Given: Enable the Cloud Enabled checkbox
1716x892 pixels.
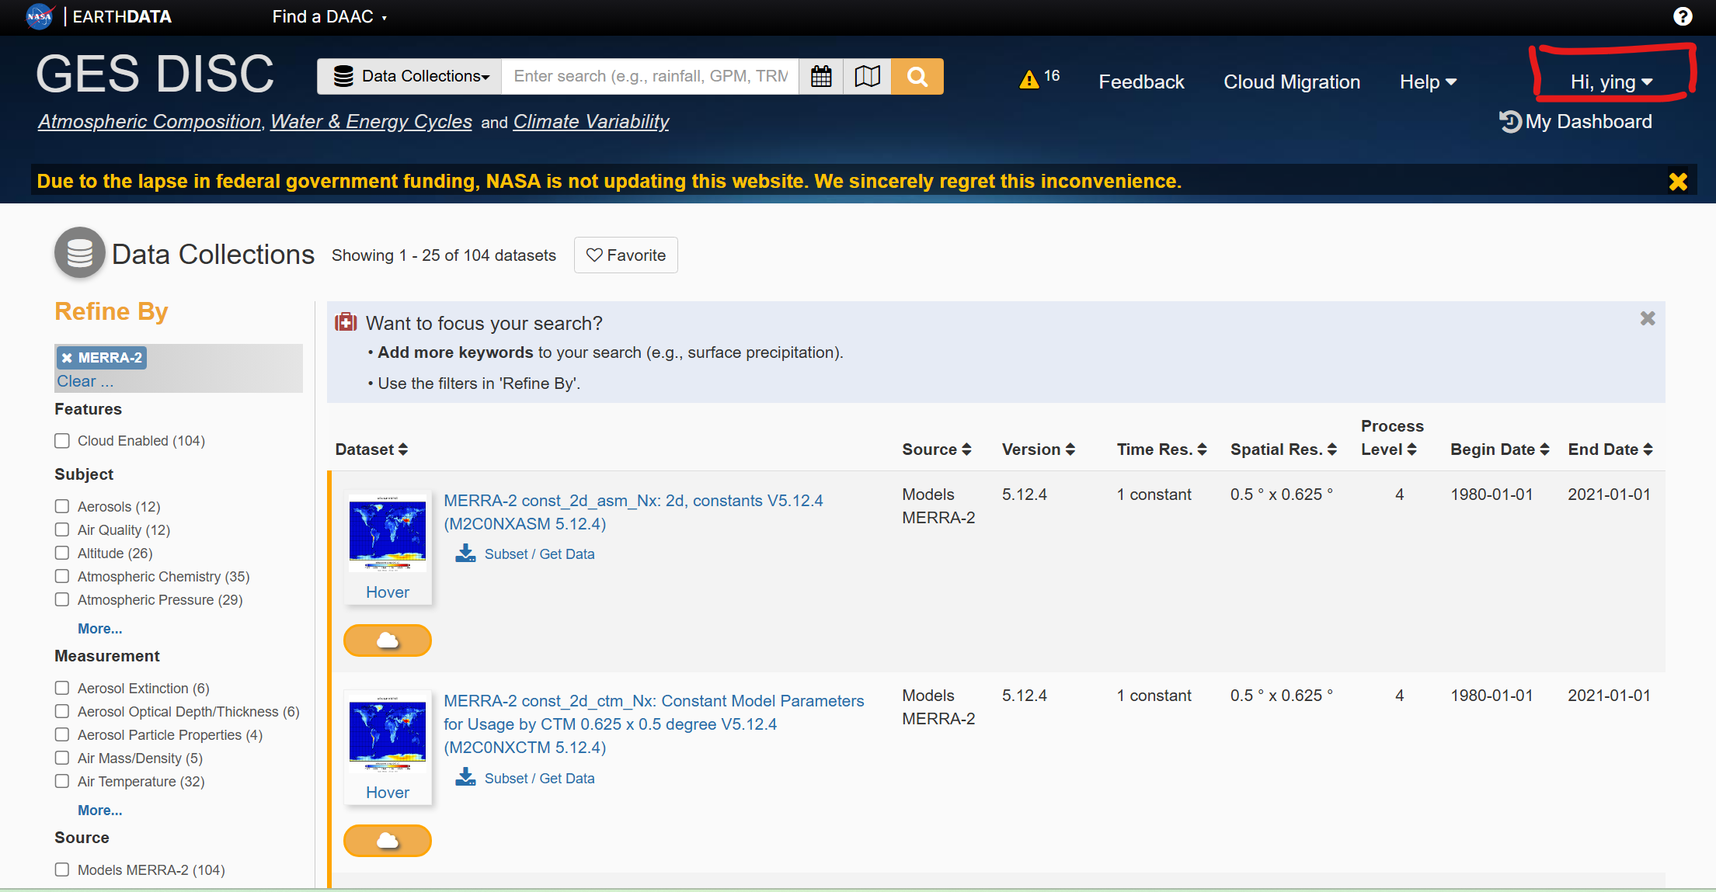Looking at the screenshot, I should coord(62,441).
